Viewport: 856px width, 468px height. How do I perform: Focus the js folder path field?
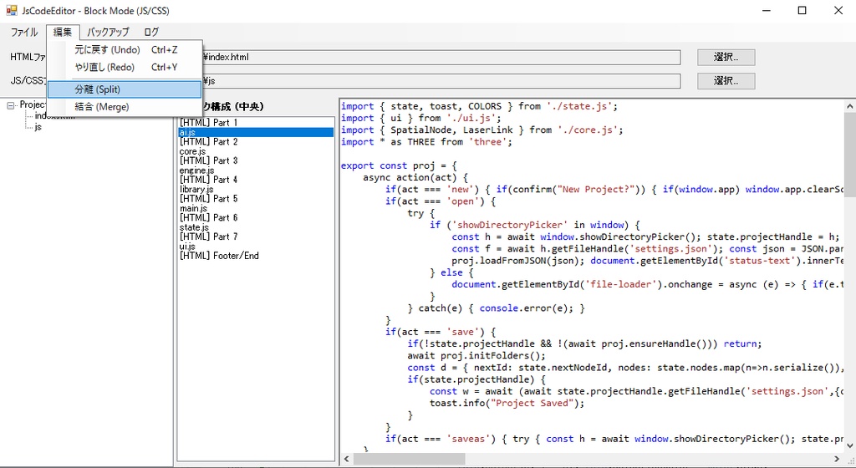pos(441,81)
